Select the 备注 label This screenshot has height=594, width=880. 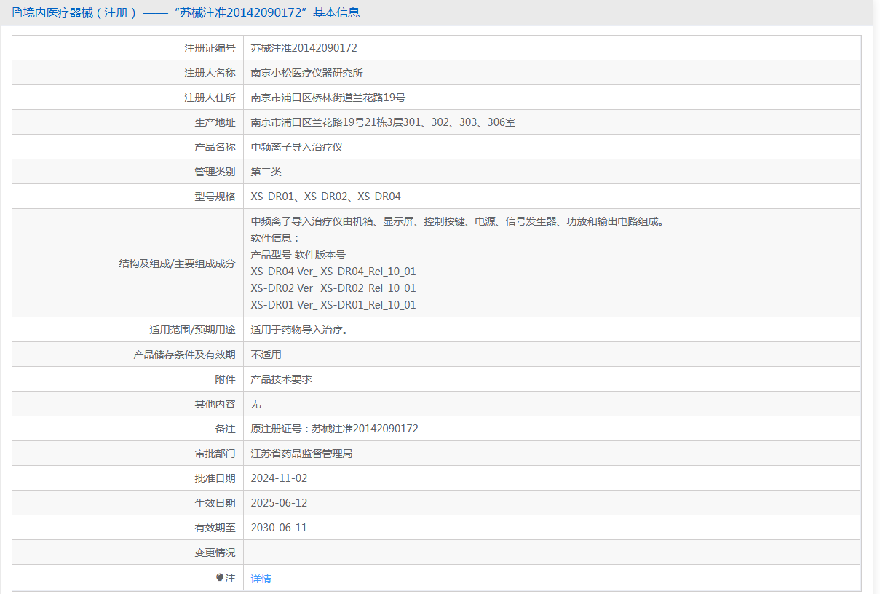coord(225,429)
